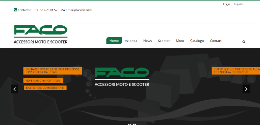Open the News menu item
This screenshot has height=125, width=260.
coord(147,41)
